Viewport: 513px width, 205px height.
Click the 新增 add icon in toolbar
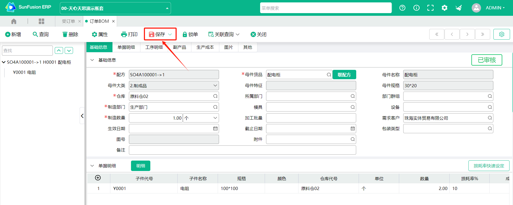8,35
